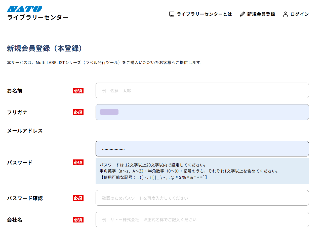Click the パスワード確認 label
323x228 pixels.
pos(25,198)
